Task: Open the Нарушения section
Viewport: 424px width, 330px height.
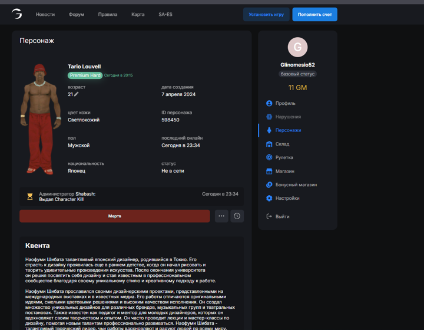Action: point(287,117)
